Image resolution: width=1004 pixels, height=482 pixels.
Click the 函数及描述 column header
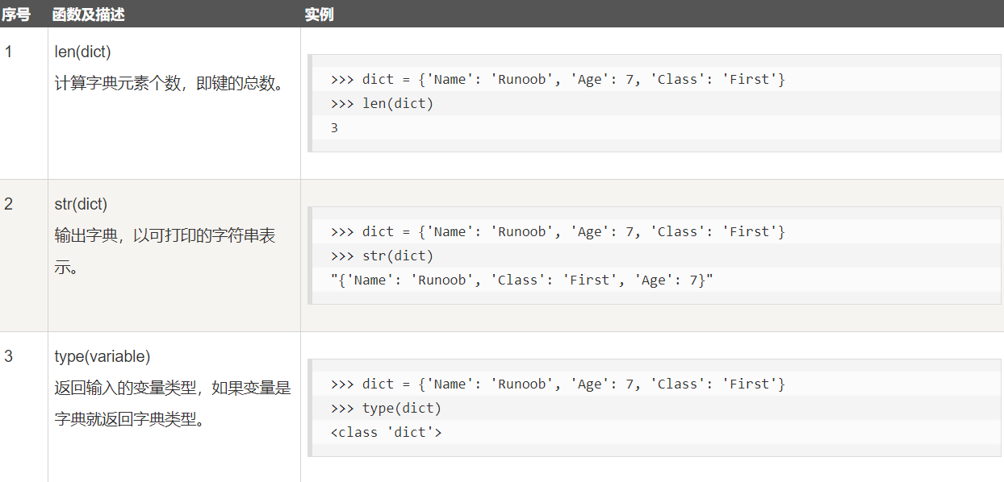point(89,15)
